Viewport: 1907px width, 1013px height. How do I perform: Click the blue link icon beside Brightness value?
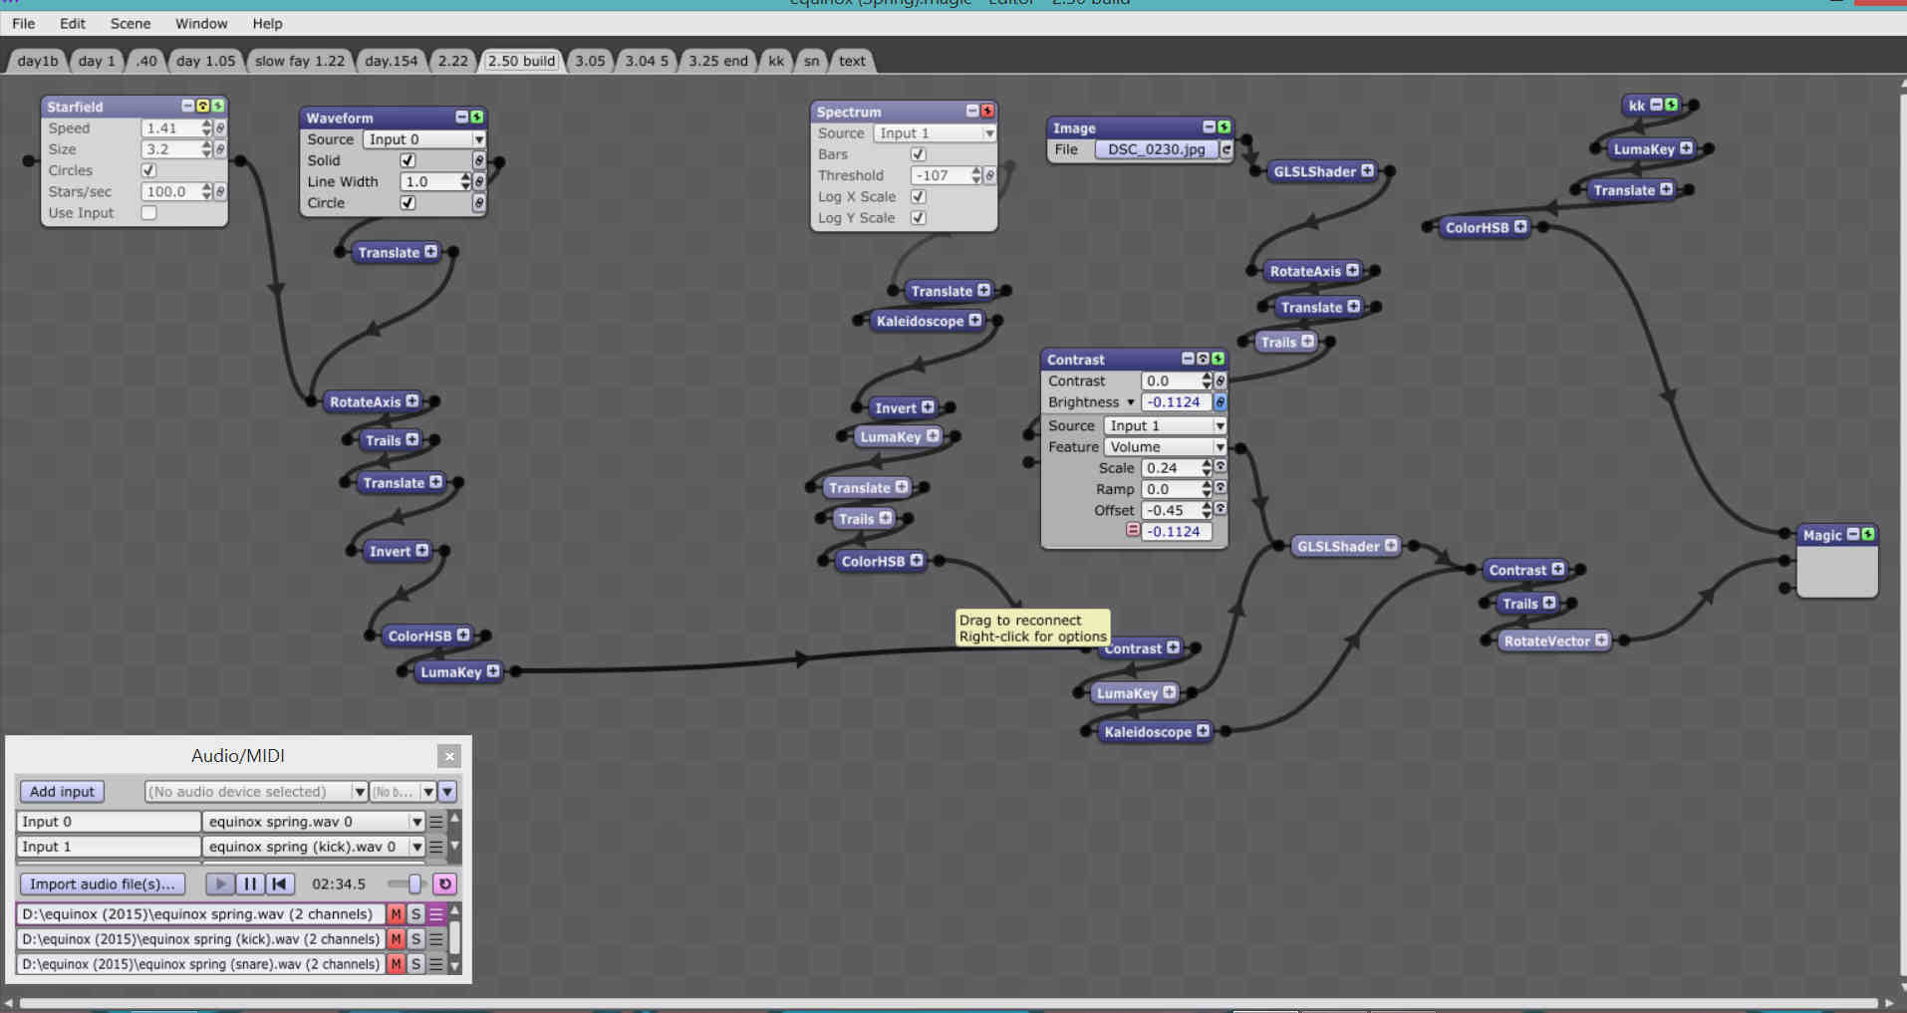[1220, 402]
